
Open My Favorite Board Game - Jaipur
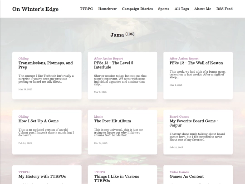pos(194,123)
